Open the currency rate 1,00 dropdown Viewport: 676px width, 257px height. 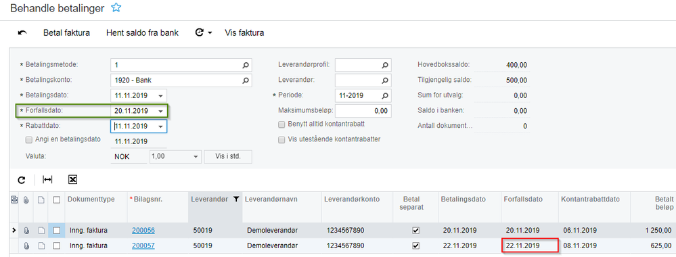(x=196, y=156)
